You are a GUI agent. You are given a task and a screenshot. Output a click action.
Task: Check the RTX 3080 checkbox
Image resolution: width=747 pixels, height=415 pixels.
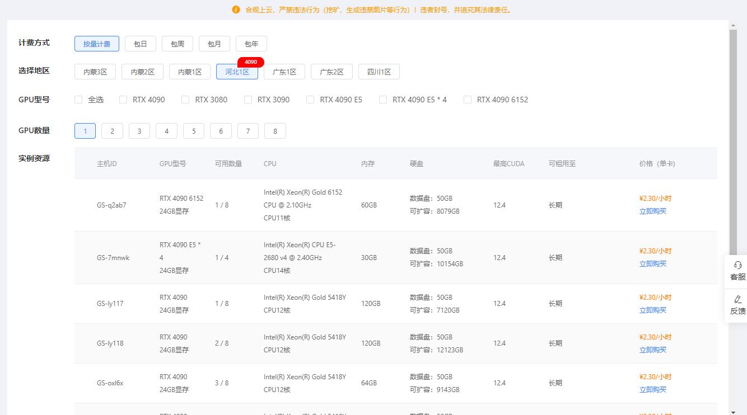coord(185,100)
